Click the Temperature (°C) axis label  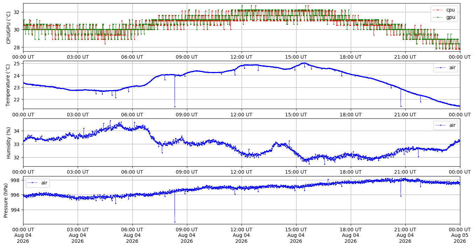pyautogui.click(x=9, y=85)
